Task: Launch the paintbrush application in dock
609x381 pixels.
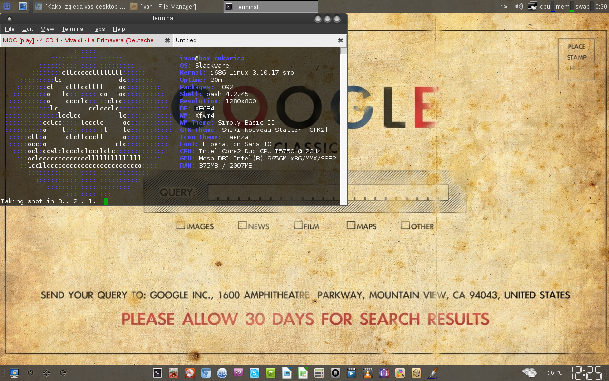Action: [432, 373]
